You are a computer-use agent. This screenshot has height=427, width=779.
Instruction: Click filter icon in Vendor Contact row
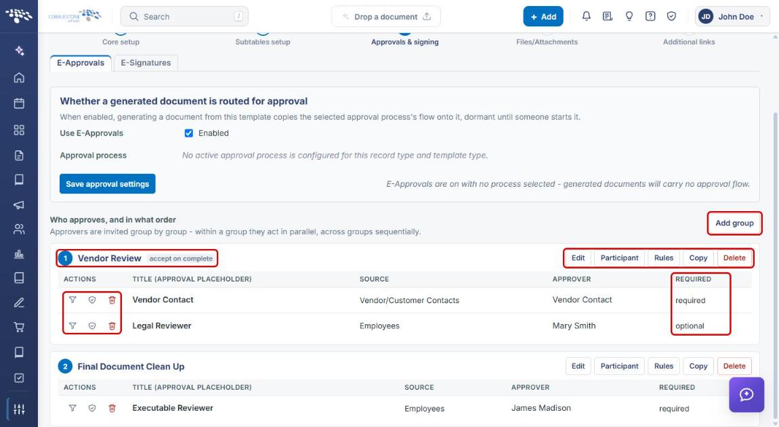(72, 300)
